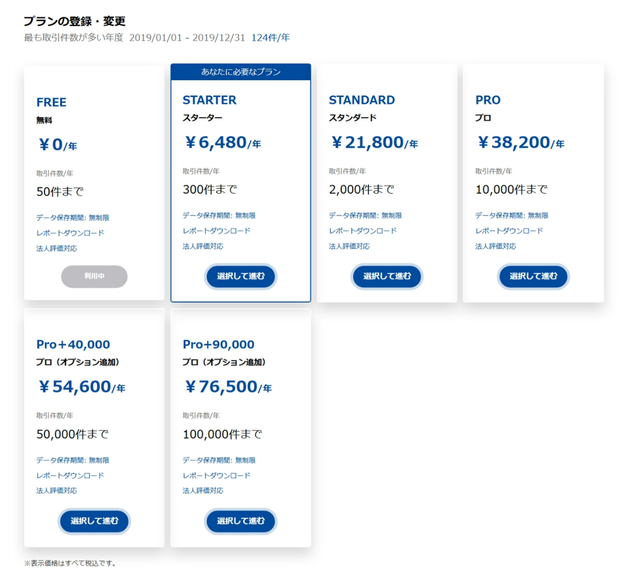Click the ¥38,200/年 PRO plan price
Viewport: 638px width, 579px height.
(x=521, y=143)
